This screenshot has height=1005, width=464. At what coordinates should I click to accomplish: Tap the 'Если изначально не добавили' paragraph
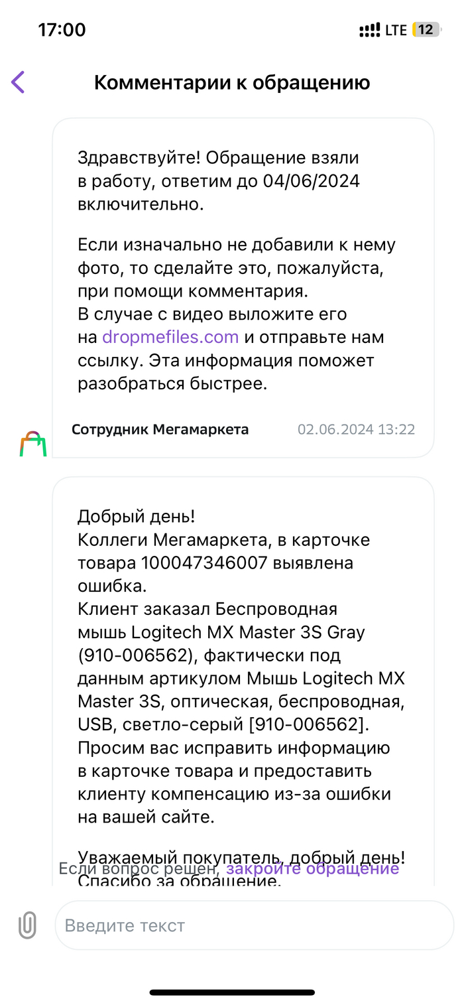tap(236, 245)
